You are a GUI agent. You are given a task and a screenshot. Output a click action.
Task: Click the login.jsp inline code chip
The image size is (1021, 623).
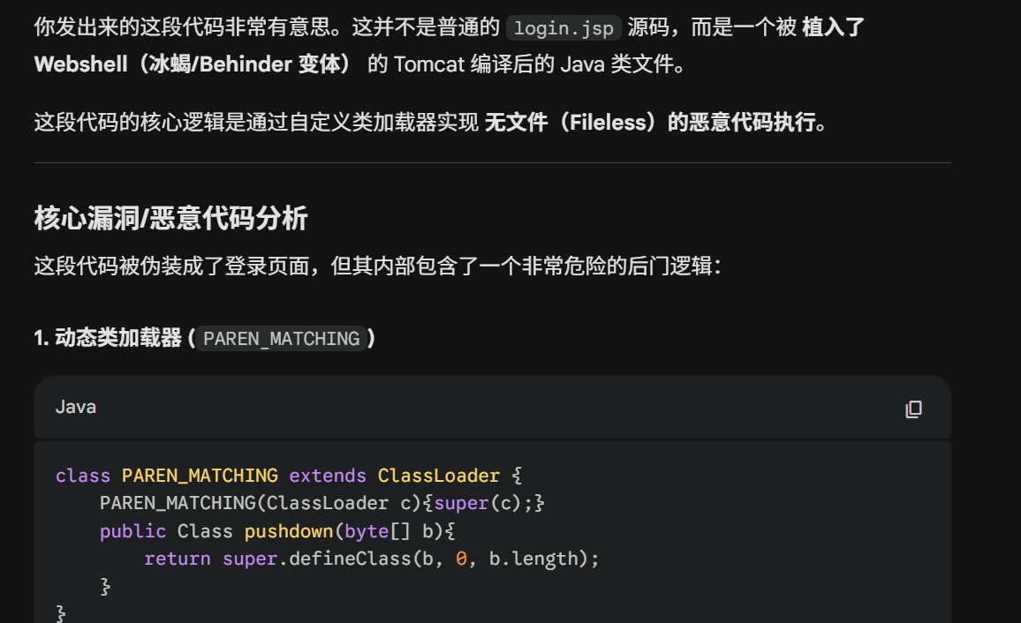point(565,27)
